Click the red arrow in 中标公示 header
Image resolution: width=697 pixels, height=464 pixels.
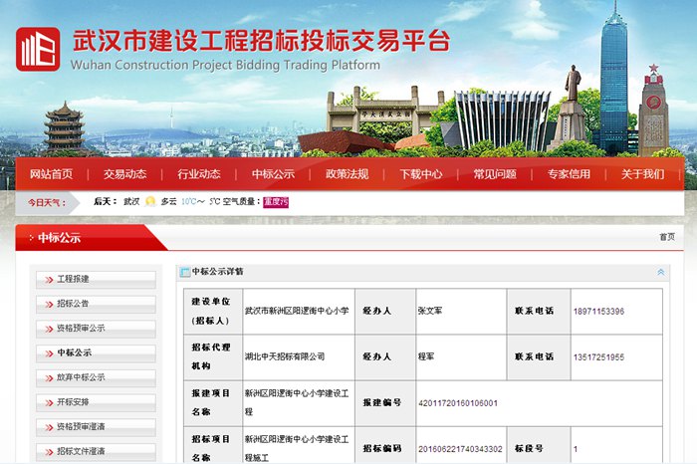(30, 238)
